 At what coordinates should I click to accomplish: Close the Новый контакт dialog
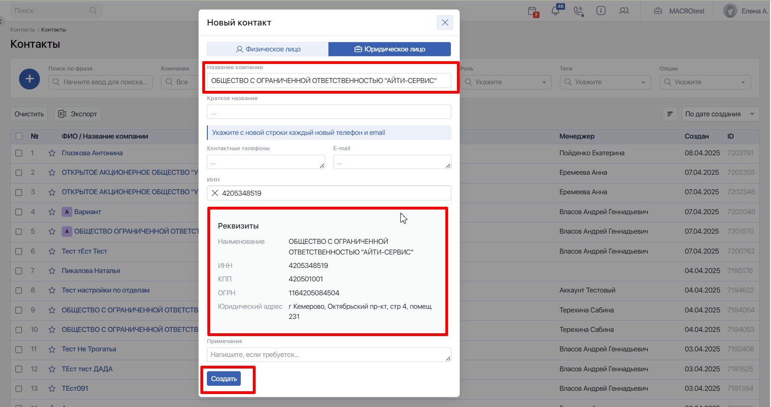pos(445,22)
